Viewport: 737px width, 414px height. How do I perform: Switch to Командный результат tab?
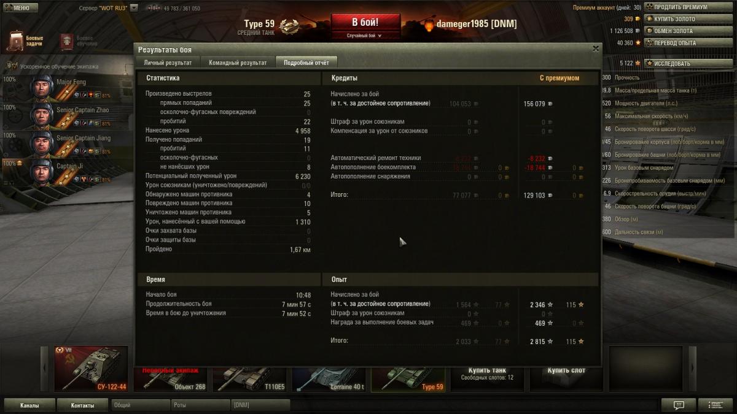click(238, 63)
